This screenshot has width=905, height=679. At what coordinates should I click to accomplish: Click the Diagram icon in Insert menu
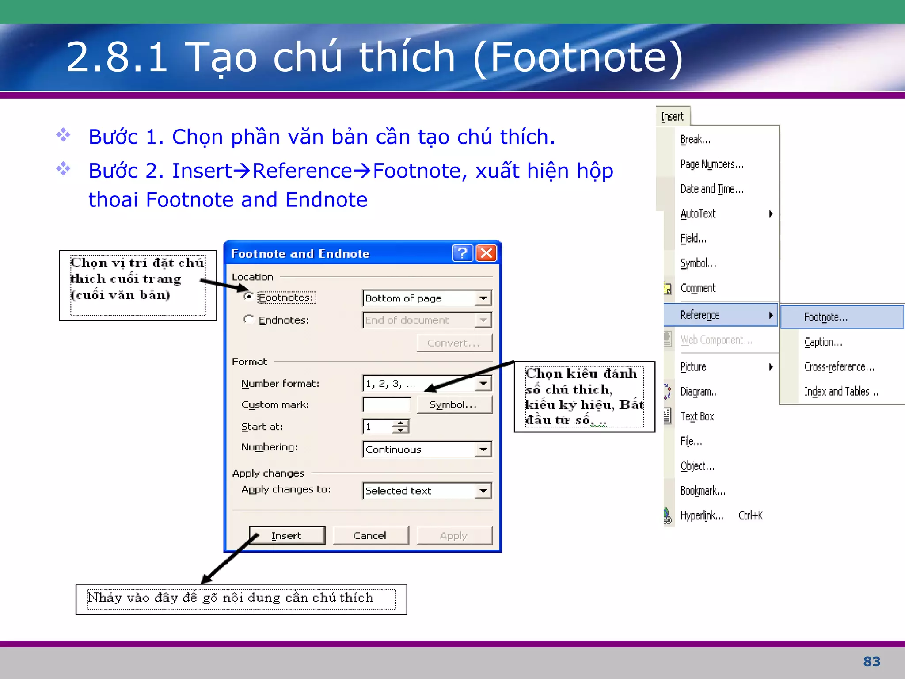click(x=668, y=392)
